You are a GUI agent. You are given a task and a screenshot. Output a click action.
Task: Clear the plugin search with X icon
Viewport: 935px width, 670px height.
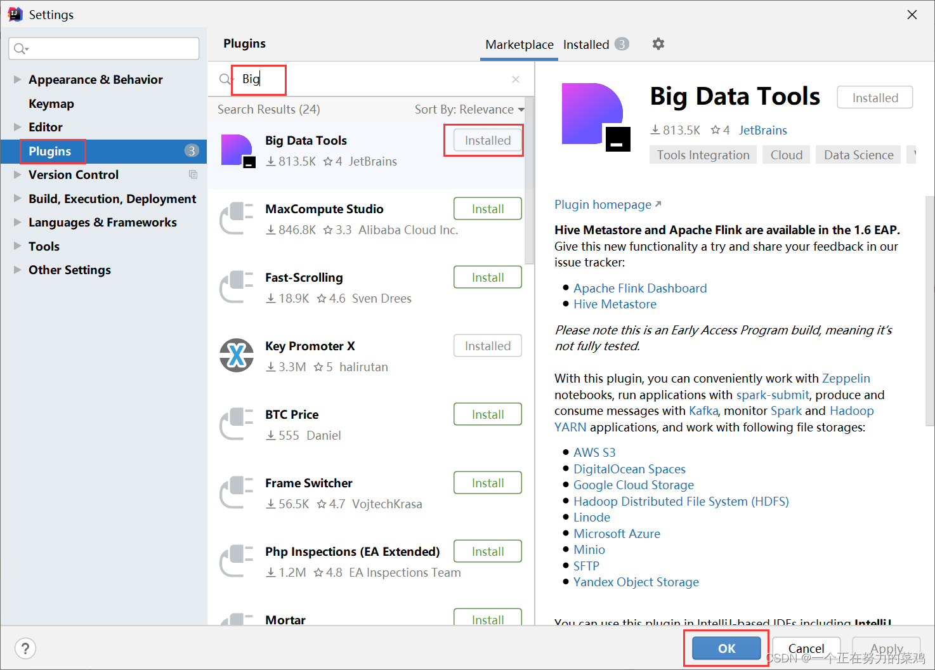(x=516, y=79)
